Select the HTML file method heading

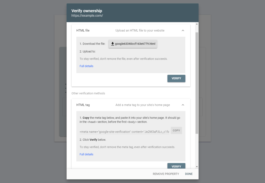point(83,30)
